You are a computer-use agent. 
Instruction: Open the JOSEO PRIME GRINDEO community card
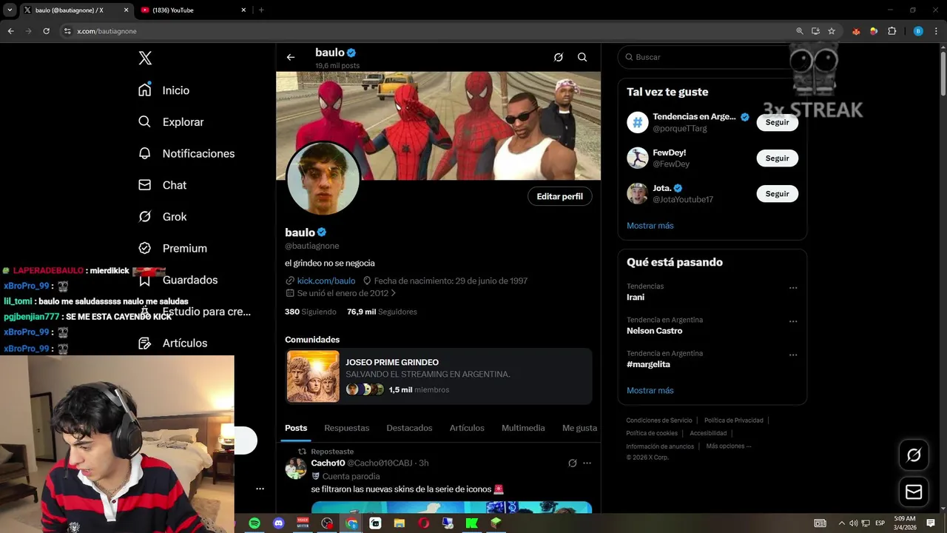[438, 377]
